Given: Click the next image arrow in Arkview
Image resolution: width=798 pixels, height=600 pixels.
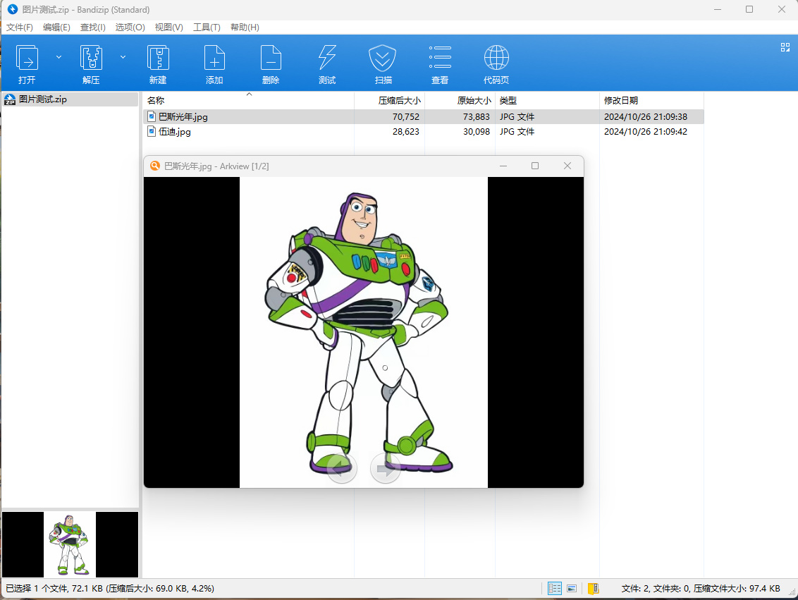Looking at the screenshot, I should pos(386,467).
